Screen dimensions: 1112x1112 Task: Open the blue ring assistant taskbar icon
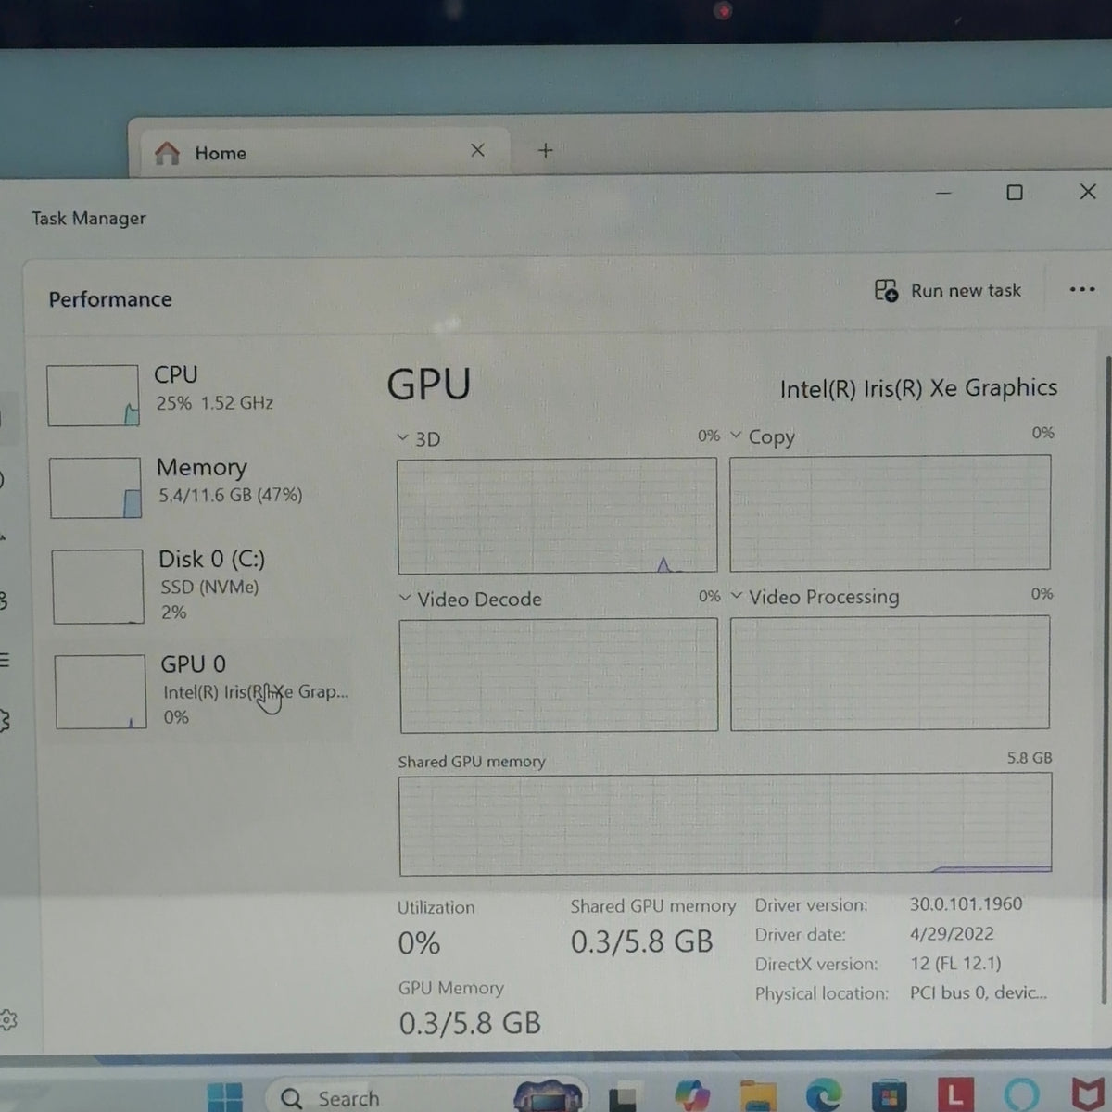pos(1022,1095)
